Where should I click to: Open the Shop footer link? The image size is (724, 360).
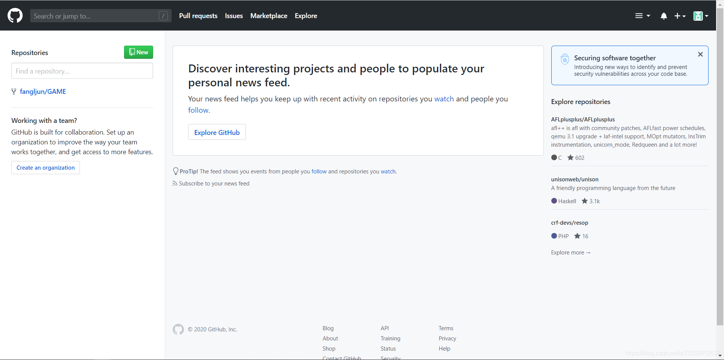(x=329, y=349)
